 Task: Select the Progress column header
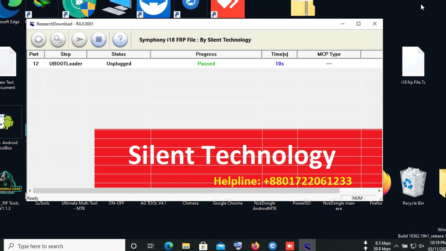(x=206, y=54)
